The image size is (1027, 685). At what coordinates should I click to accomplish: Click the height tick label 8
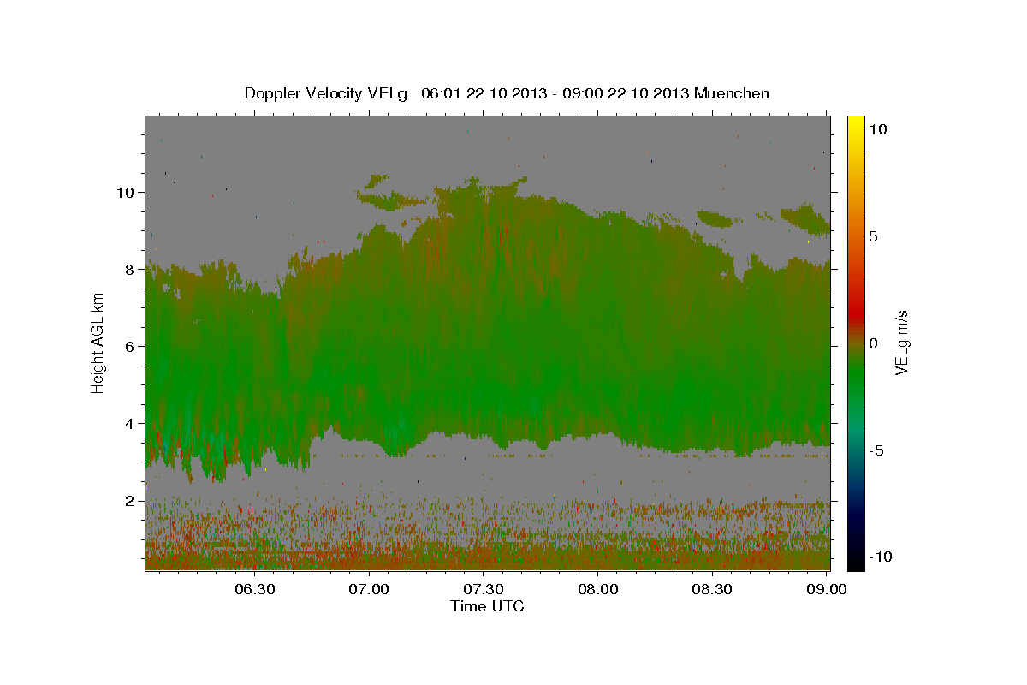[128, 269]
